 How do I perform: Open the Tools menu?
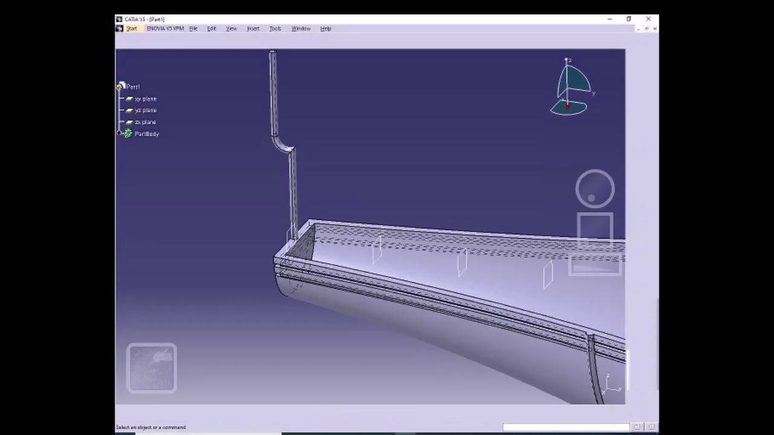[275, 28]
